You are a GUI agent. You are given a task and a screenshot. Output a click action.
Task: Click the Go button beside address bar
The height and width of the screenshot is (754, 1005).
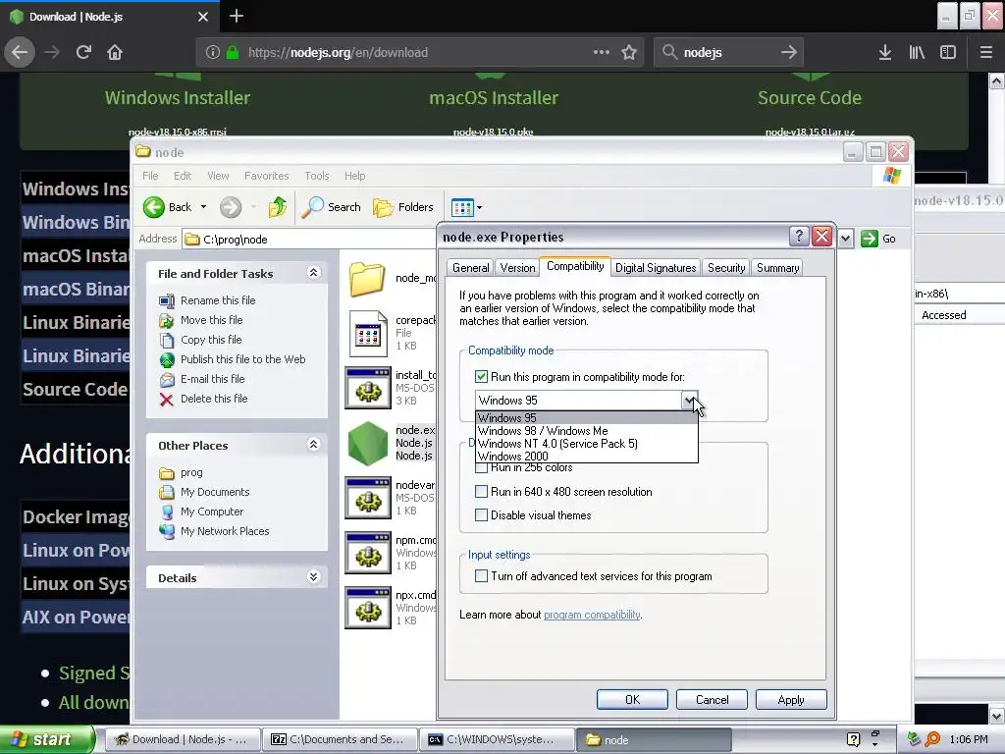(878, 239)
